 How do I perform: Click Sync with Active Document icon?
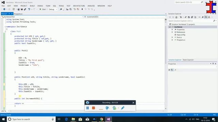click(x=186, y=17)
